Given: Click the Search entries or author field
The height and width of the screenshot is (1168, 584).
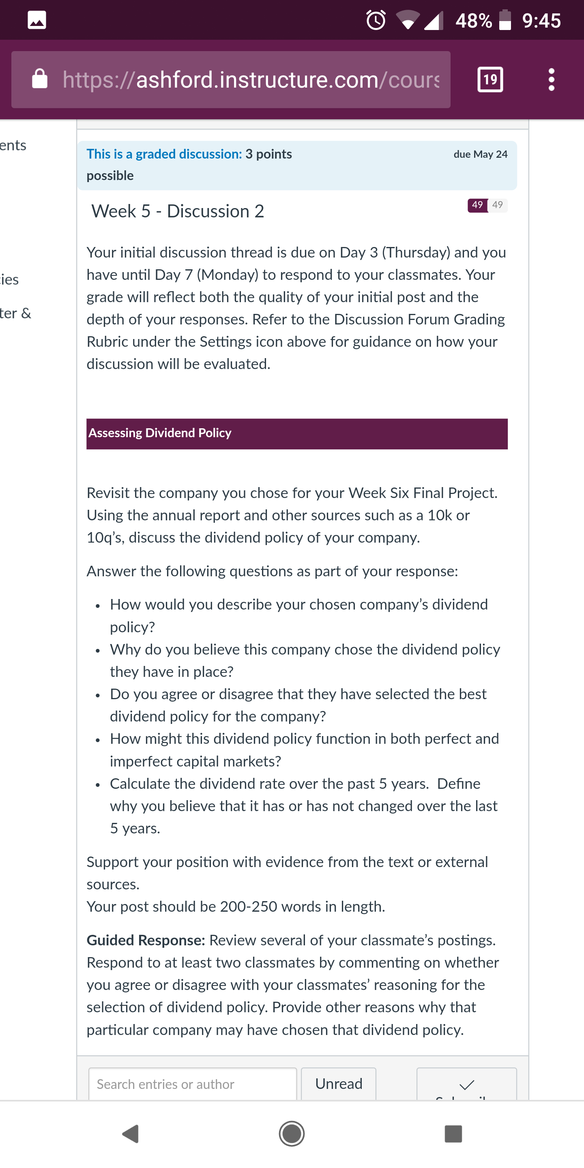Looking at the screenshot, I should (193, 1084).
